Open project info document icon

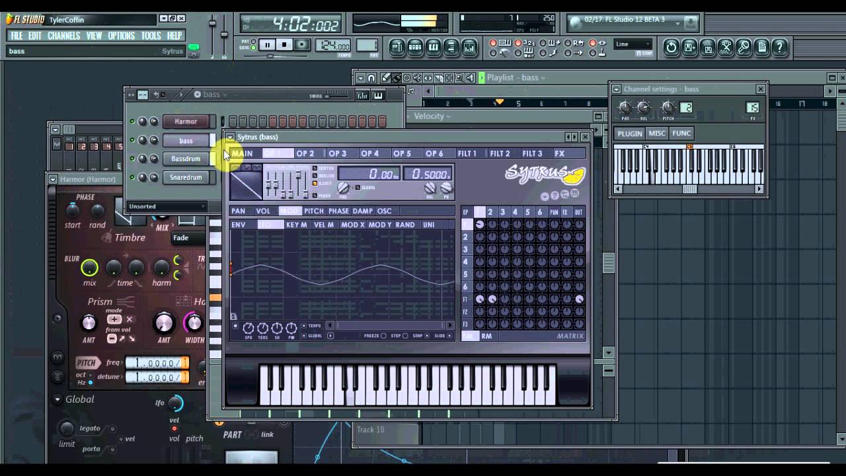coord(761,47)
